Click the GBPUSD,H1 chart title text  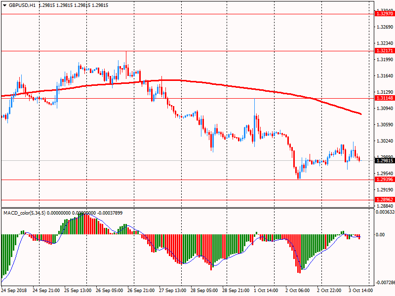pos(22,5)
